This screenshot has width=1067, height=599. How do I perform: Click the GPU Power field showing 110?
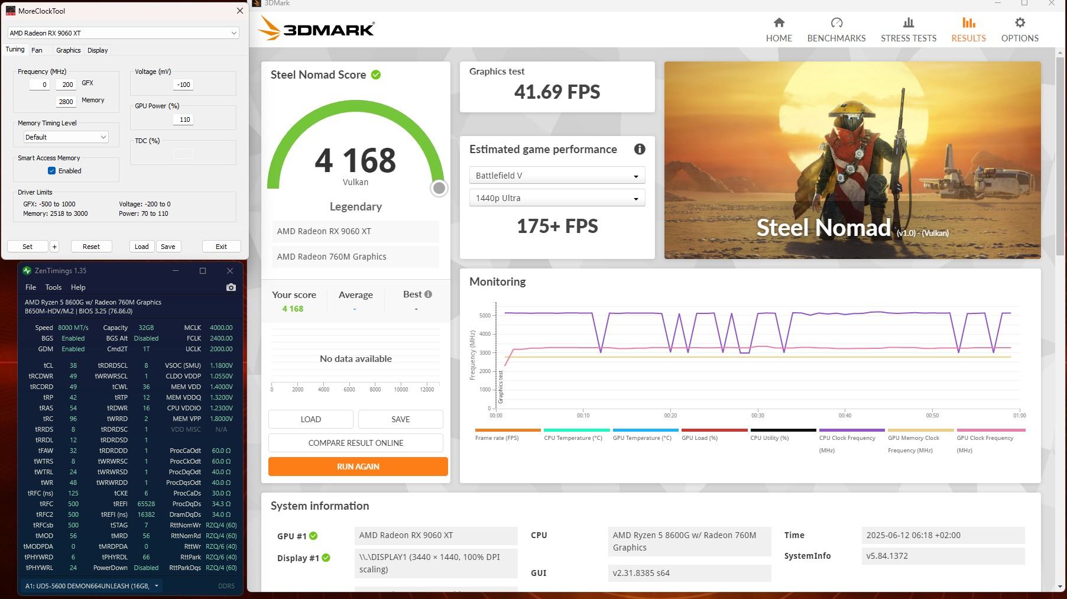click(183, 119)
